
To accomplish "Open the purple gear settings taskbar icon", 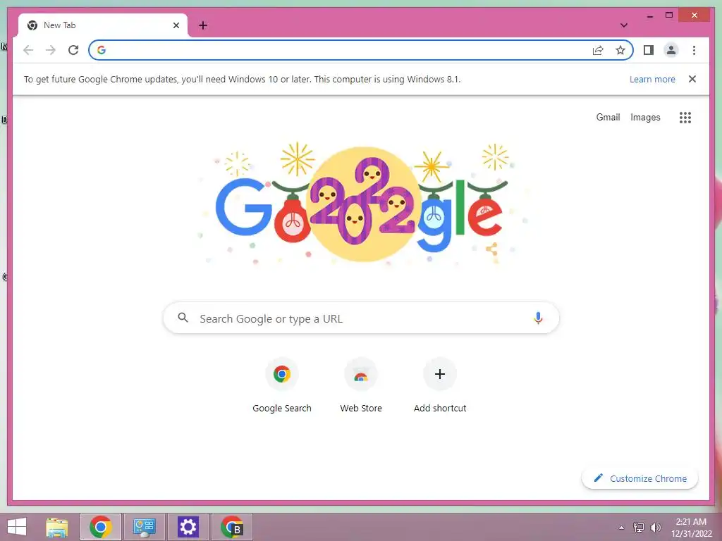I will [188, 527].
